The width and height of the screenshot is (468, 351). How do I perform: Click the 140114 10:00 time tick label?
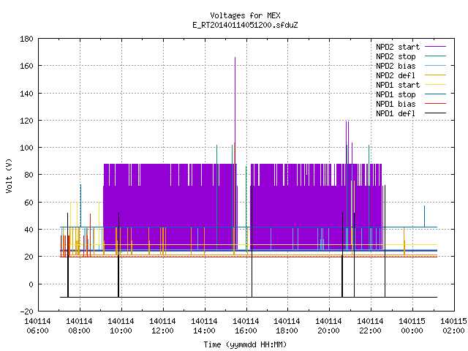[121, 326]
